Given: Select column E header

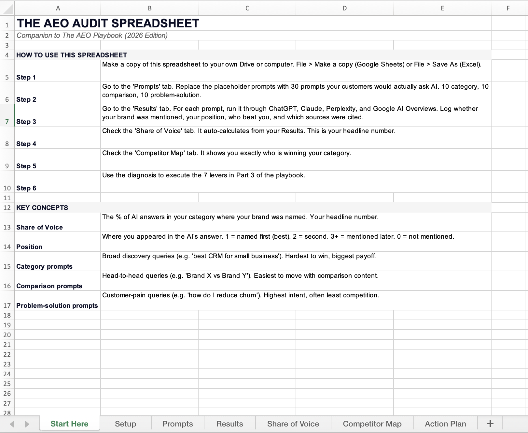Looking at the screenshot, I should pyautogui.click(x=442, y=8).
